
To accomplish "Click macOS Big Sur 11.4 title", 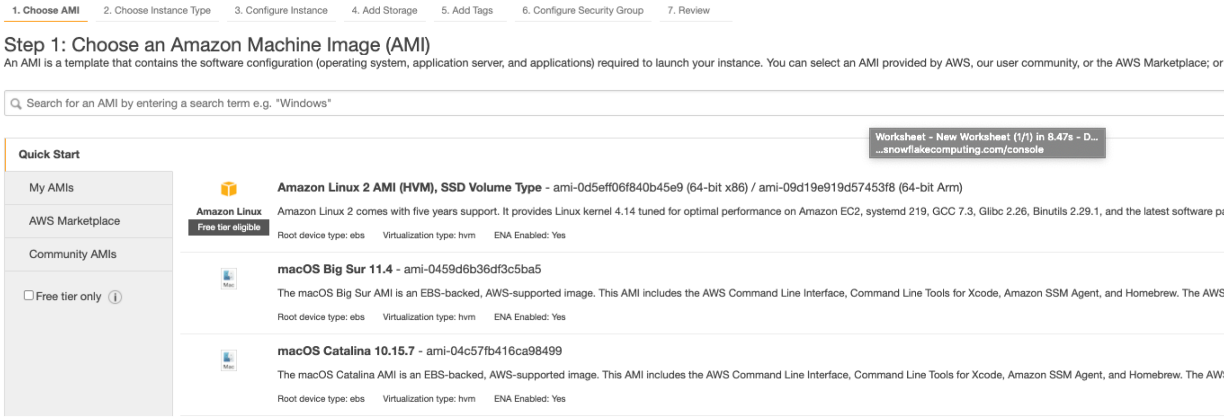I will click(x=334, y=270).
